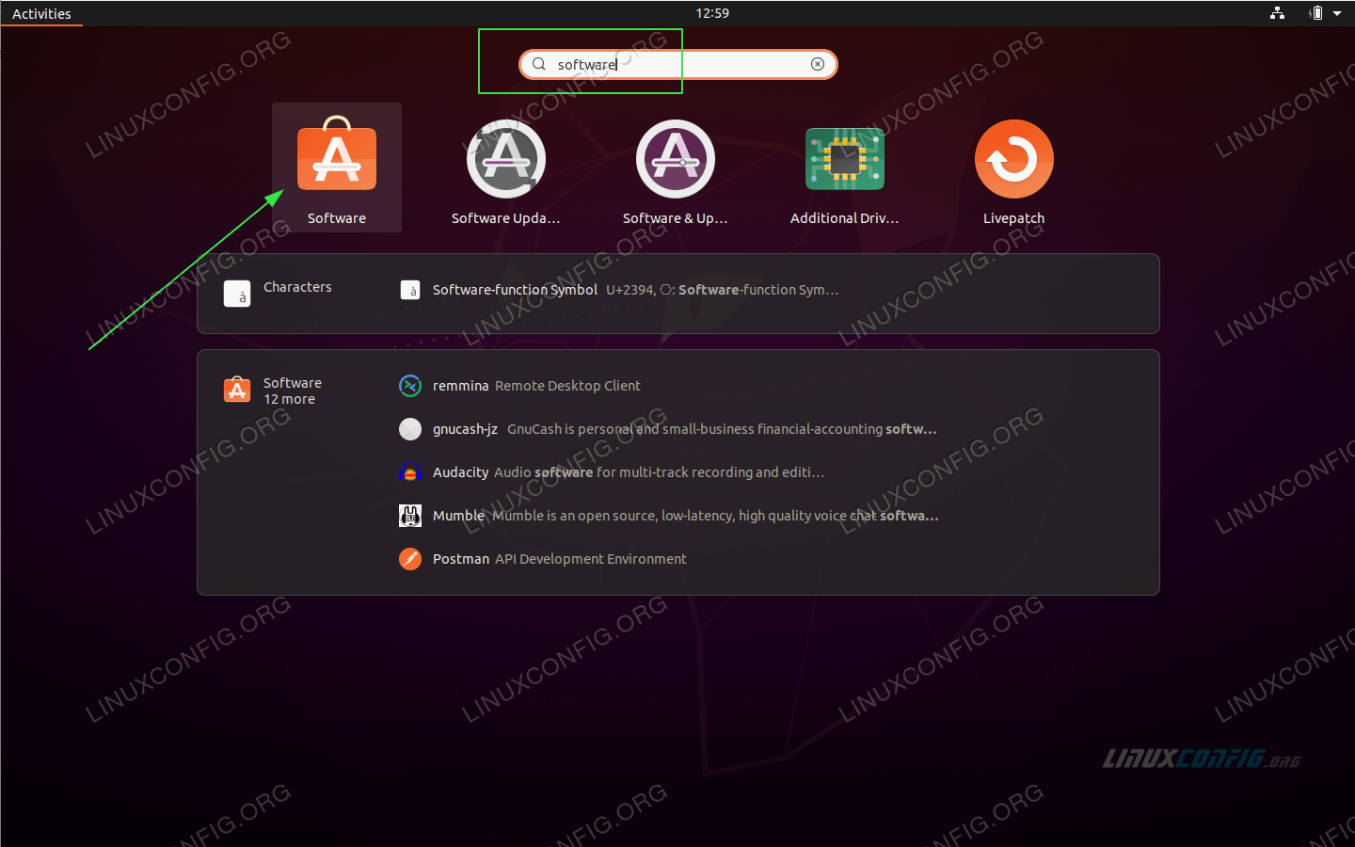Screen dimensions: 1355x847
Task: Click the 'Livepatch' label
Action: tap(1014, 218)
